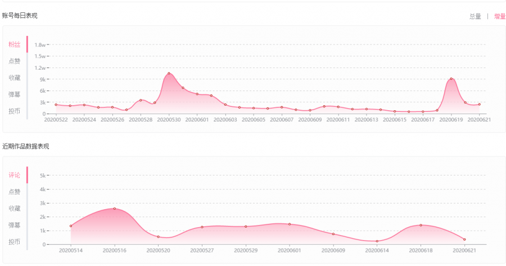Select 投币 tab in recent works chart
506x266 pixels.
tap(15, 242)
